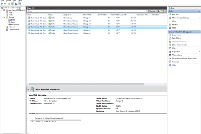This screenshot has height=134, width=201.
Task: Click the Properties icon in the Actions pane
Action: tap(170, 62)
